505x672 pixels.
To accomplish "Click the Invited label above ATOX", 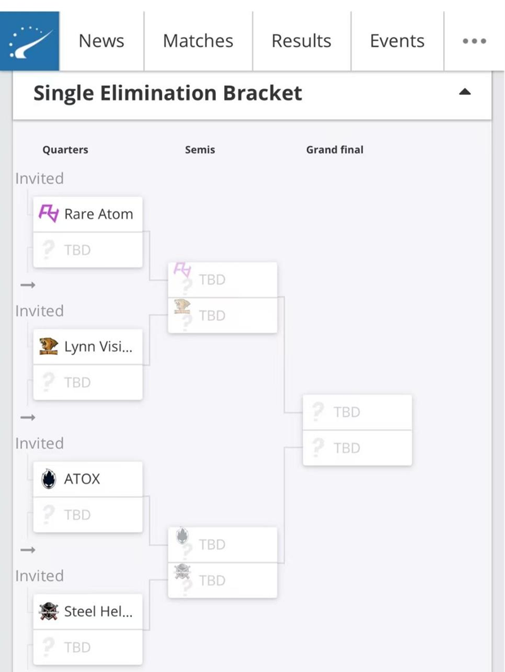I will 39,443.
